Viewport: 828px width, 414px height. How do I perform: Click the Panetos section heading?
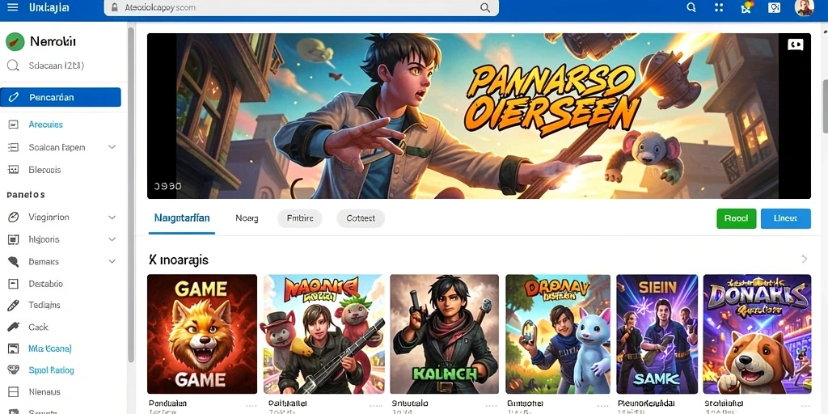click(x=25, y=195)
